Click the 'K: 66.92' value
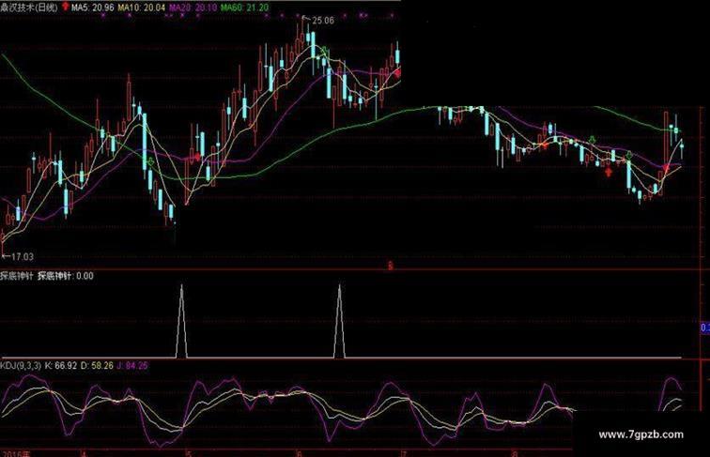 (x=61, y=365)
